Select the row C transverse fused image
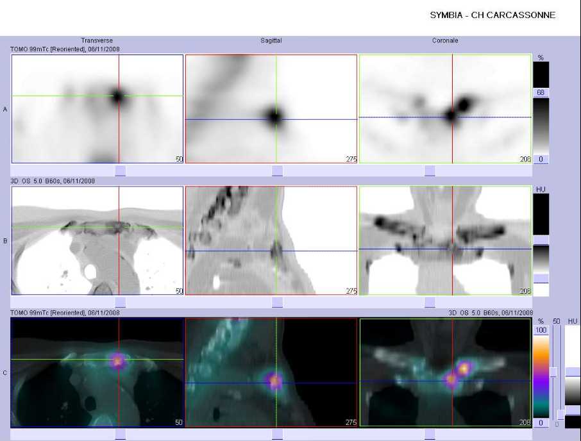This screenshot has height=441, width=581. pos(97,372)
